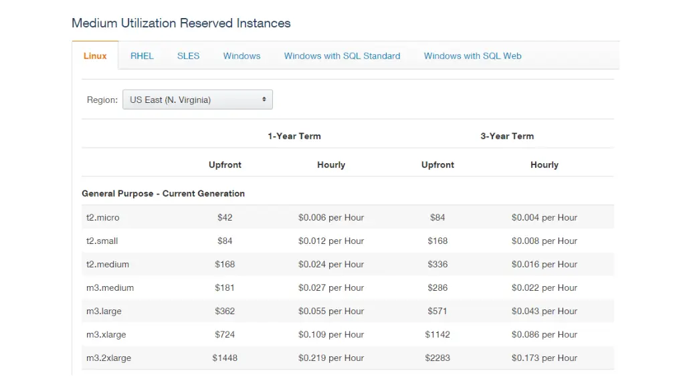Viewport: 685px width, 385px height.
Task: Click $0.043 per Hour in m3.large row
Action: (x=545, y=311)
